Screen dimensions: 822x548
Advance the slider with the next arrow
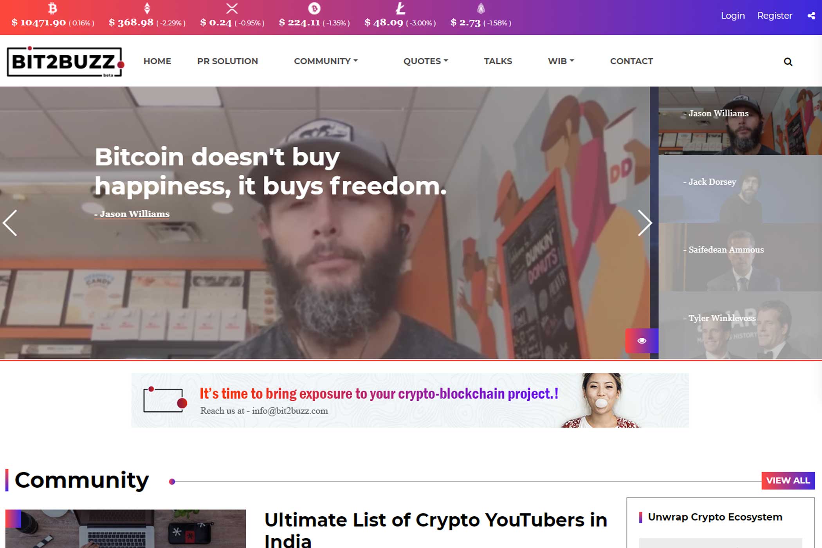[x=645, y=223]
